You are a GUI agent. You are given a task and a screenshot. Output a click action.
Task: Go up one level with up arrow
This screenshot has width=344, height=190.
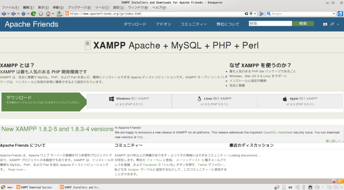click(24, 14)
